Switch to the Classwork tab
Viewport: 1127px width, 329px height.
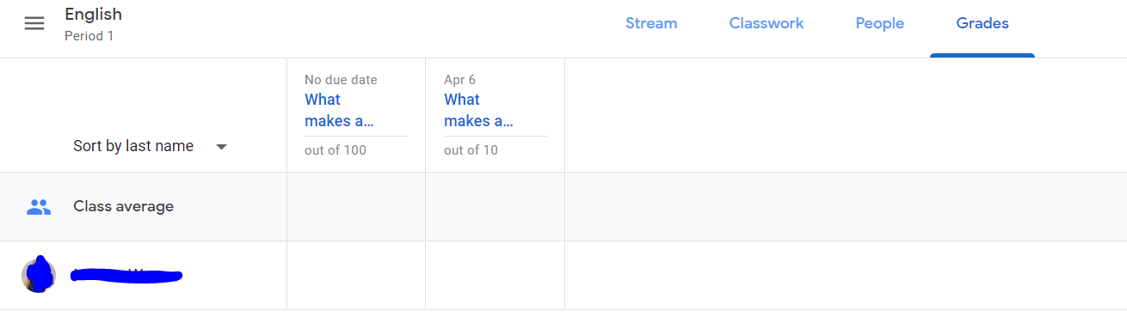tap(767, 24)
